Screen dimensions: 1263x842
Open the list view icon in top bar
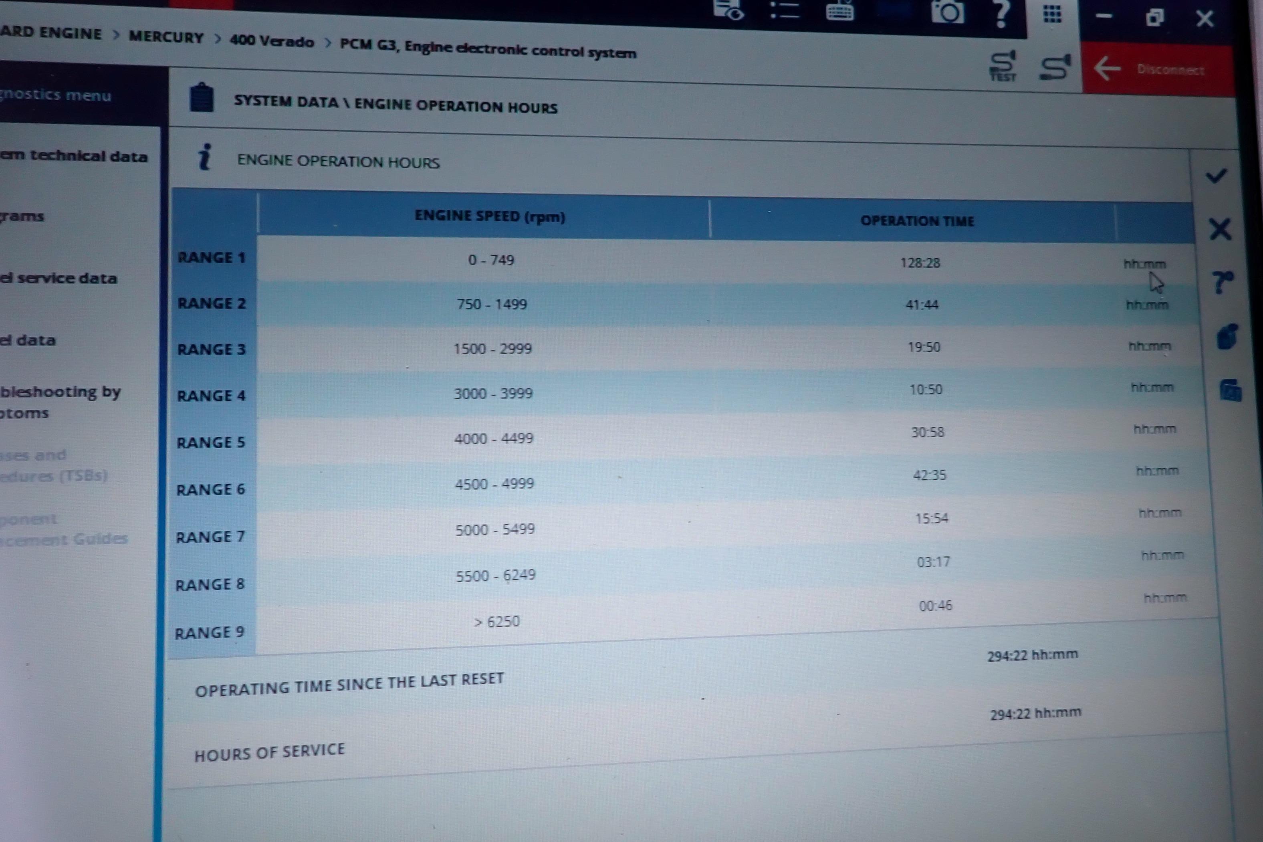(784, 9)
